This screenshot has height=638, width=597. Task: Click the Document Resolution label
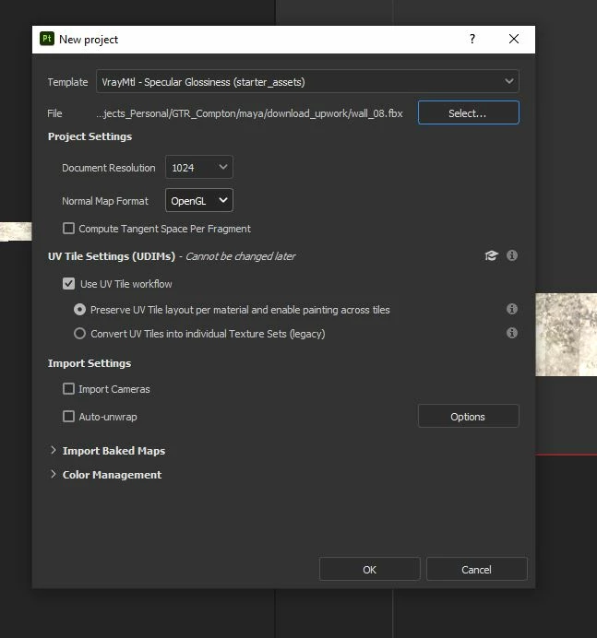[109, 168]
